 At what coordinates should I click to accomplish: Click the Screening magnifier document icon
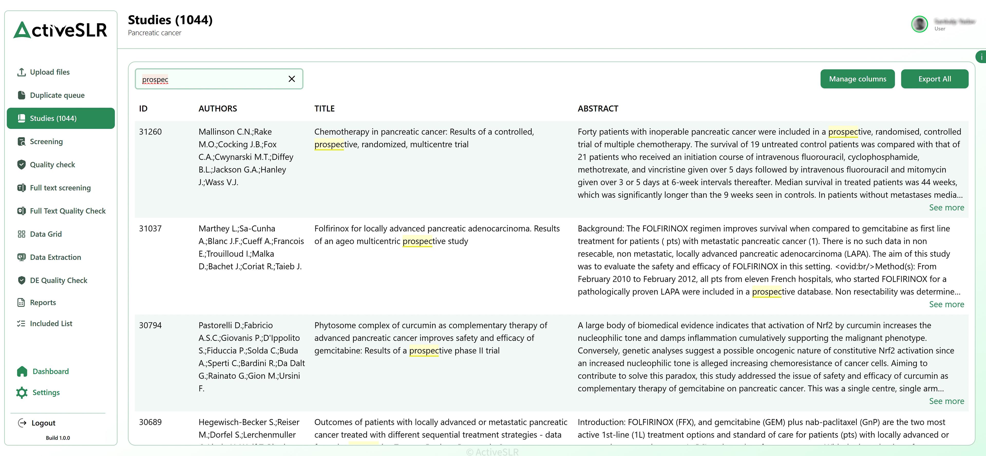21,141
